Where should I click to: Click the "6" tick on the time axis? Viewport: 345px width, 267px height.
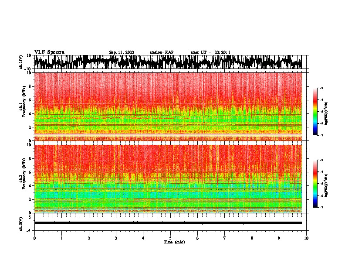click(x=198, y=238)
